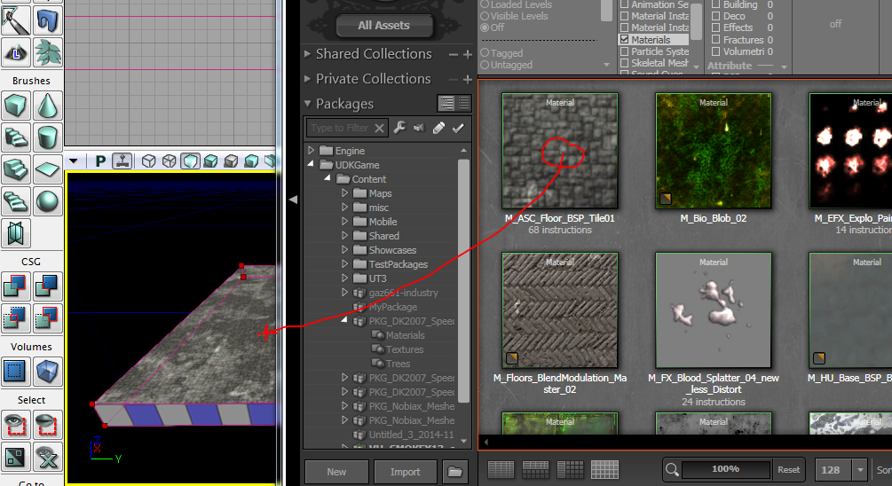Screen dimensions: 892x486
Task: Choose the Cone brush builder
Action: coord(47,106)
